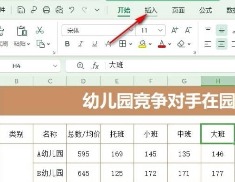Select column C header
Image resolution: width=235 pixels, height=182 pixels.
50,81
